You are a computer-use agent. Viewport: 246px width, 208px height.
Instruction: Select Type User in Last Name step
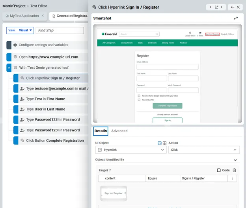pyautogui.click(x=51, y=109)
